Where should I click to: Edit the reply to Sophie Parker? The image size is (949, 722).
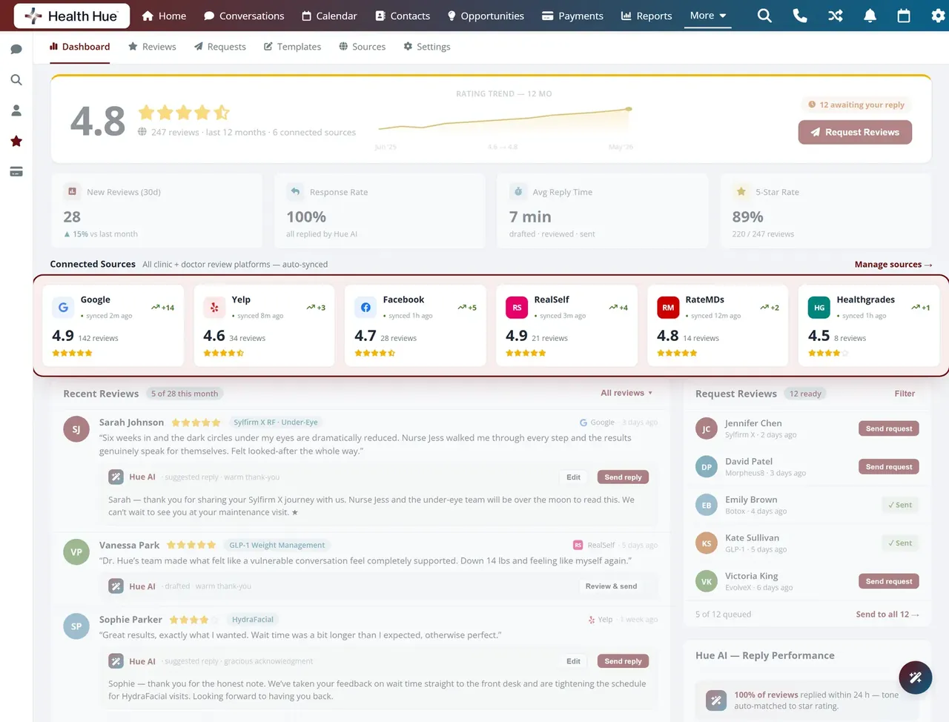(573, 661)
